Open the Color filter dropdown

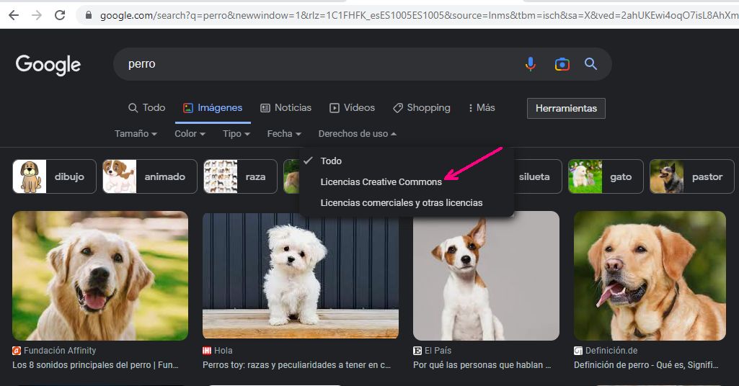coord(190,134)
